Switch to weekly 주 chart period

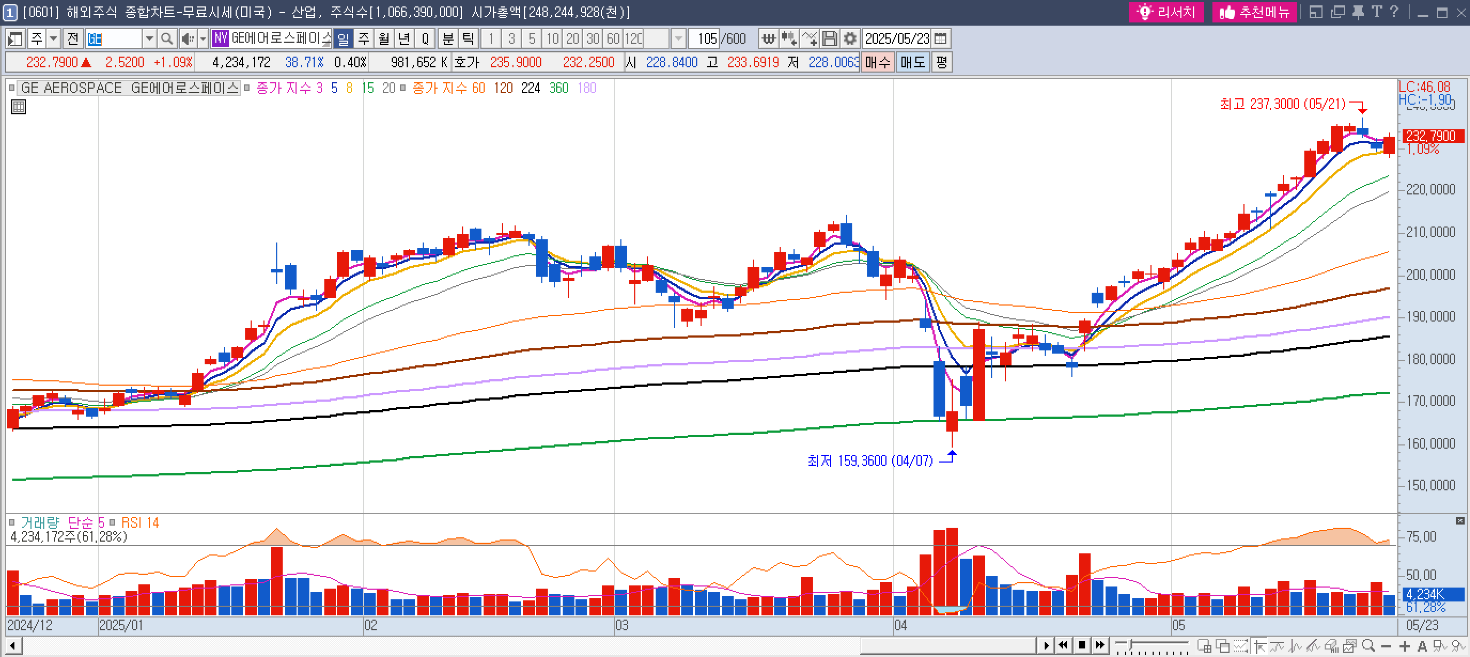[x=363, y=39]
